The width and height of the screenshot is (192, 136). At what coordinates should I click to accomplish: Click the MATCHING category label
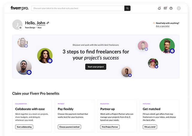click(x=146, y=104)
